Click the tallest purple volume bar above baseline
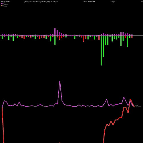This screenshot has height=143, width=143. 55,32
